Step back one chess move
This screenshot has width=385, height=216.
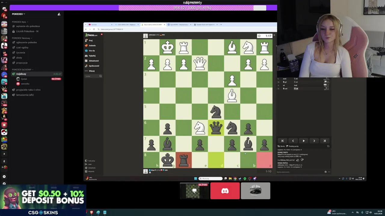click(x=293, y=141)
